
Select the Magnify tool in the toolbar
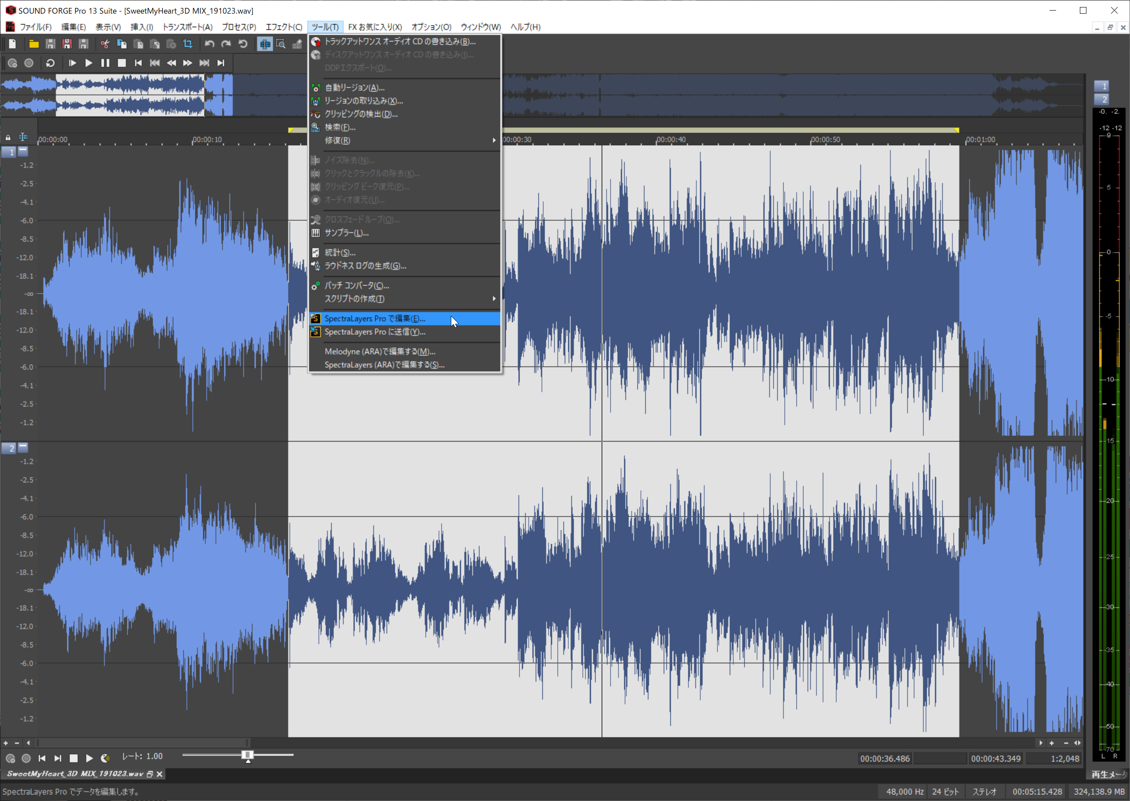281,44
